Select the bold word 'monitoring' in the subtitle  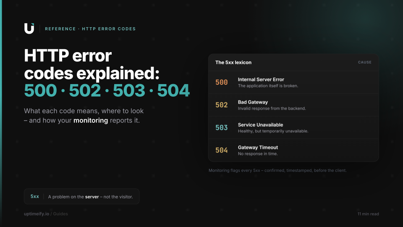tap(91, 121)
